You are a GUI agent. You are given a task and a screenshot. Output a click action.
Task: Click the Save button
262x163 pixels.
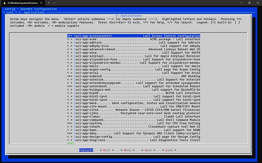[148, 150]
